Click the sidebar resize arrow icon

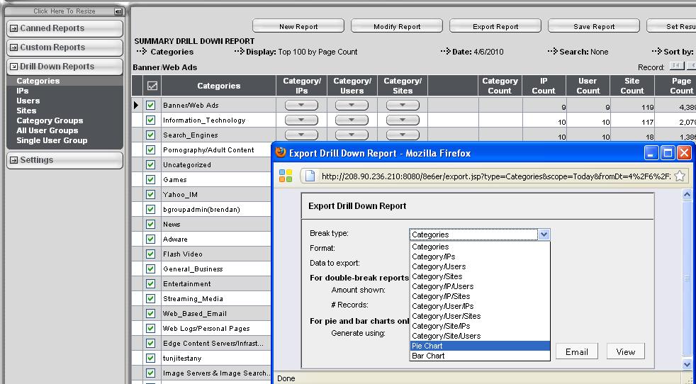pyautogui.click(x=118, y=11)
